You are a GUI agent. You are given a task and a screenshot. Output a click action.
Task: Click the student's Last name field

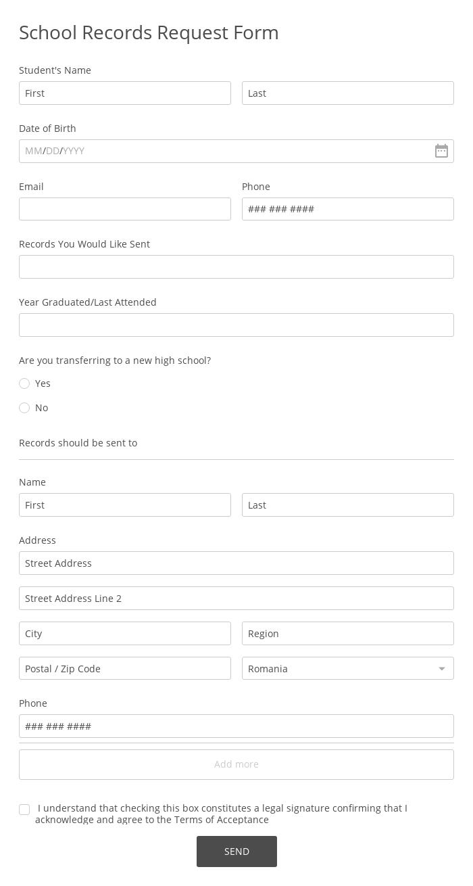click(x=348, y=93)
